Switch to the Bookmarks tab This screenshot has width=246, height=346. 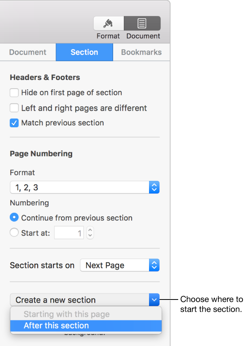coord(141,52)
